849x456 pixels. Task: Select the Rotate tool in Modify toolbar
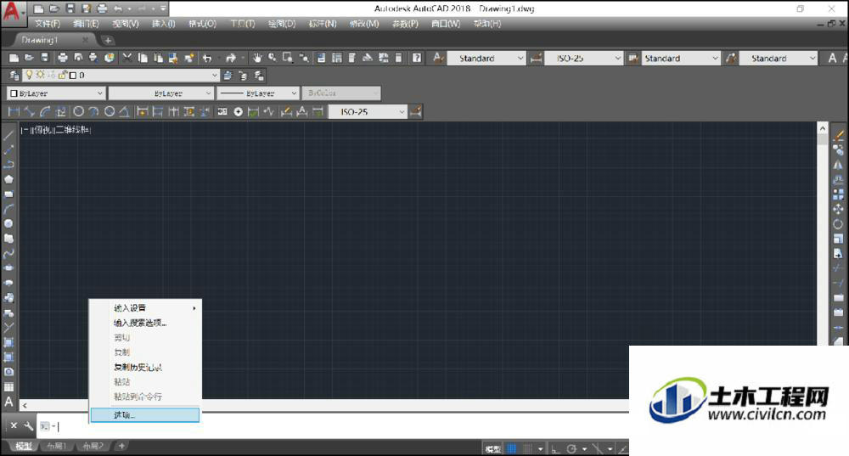pos(838,223)
